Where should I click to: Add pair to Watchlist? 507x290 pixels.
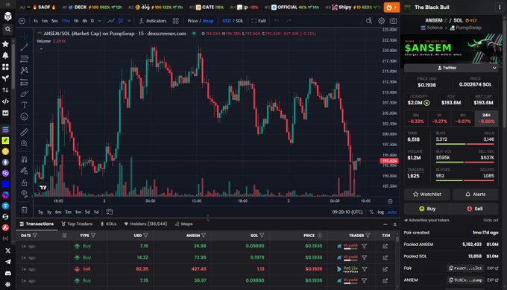426,195
